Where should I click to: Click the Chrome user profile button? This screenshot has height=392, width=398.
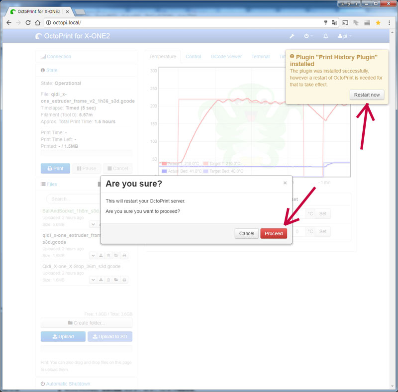point(349,3)
